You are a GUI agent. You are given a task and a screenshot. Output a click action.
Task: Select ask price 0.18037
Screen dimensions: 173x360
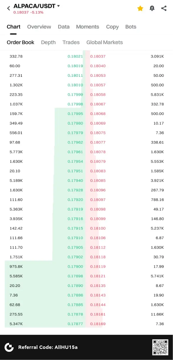[98, 56]
